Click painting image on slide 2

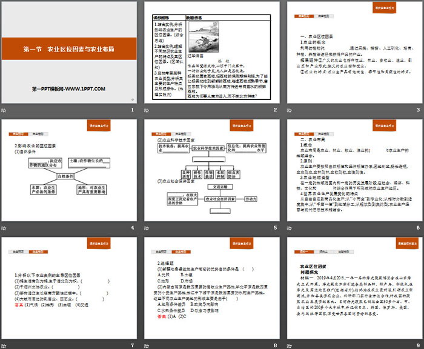[x=204, y=37]
